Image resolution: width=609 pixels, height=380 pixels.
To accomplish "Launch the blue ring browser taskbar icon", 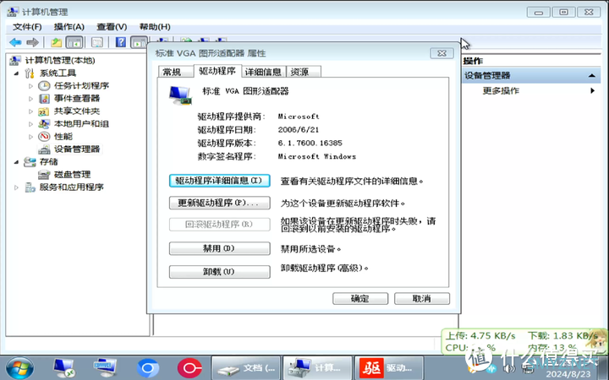I will point(147,368).
